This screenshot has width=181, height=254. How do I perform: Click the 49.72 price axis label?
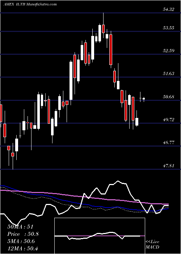pyautogui.click(x=169, y=120)
